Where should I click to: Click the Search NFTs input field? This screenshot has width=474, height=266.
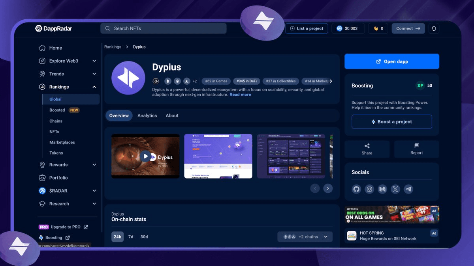point(164,28)
